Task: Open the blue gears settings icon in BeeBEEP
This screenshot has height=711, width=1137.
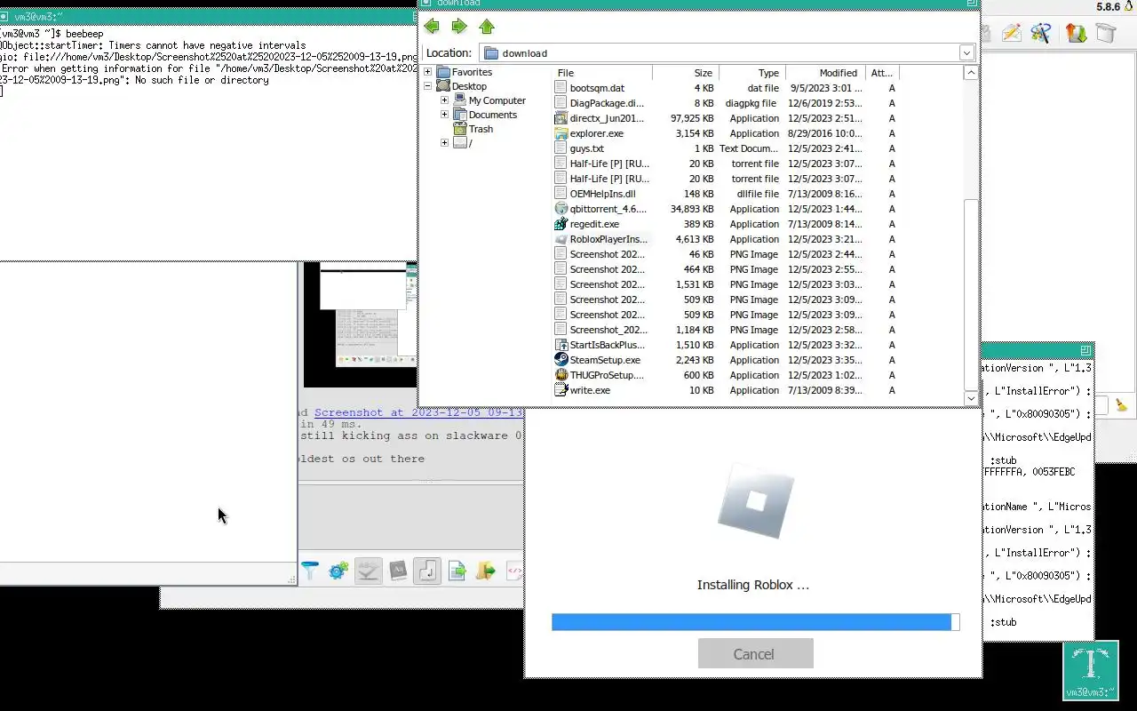Action: pos(338,571)
